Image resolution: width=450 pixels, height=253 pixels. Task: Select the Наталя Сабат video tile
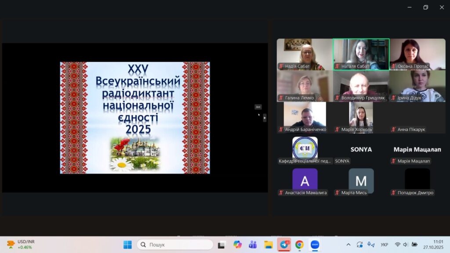click(x=361, y=54)
